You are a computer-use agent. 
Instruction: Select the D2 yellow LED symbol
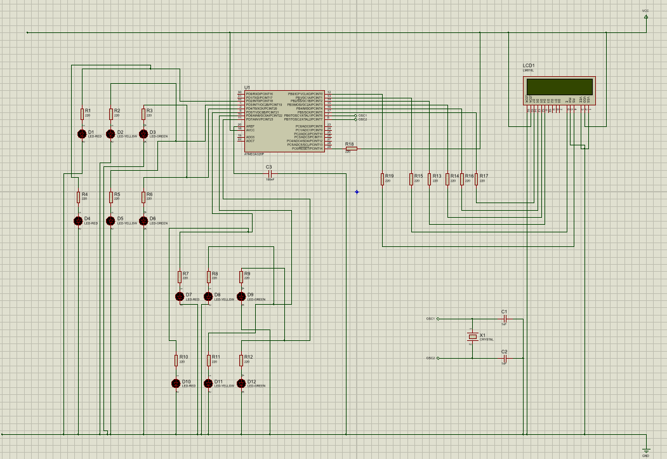tap(110, 134)
